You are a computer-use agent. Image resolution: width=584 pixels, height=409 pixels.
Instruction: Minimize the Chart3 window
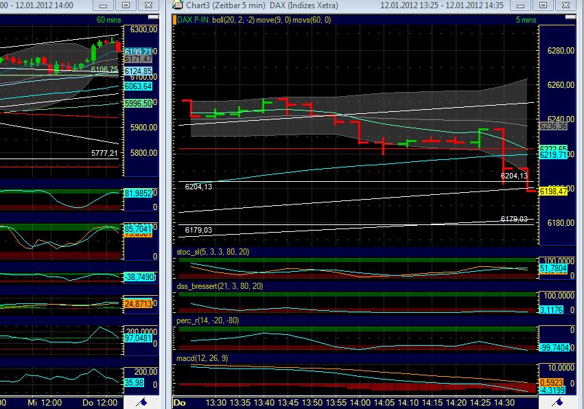click(521, 5)
